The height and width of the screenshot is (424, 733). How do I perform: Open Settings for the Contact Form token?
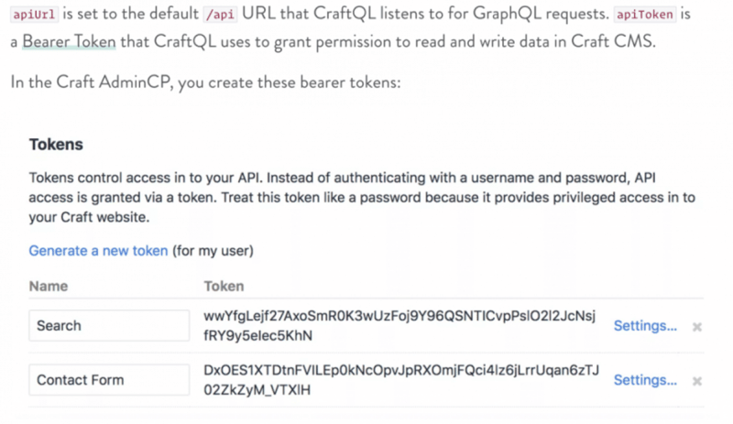click(645, 380)
